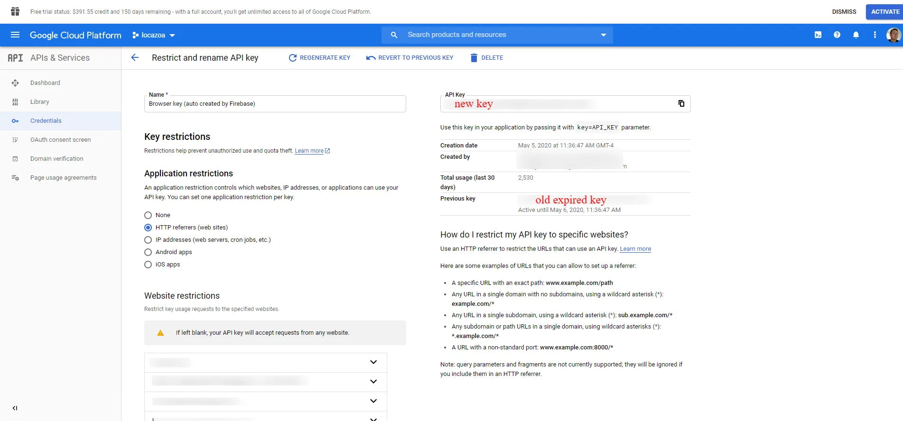Click Google Cloud Platform logo text
The width and height of the screenshot is (903, 421).
coord(75,35)
